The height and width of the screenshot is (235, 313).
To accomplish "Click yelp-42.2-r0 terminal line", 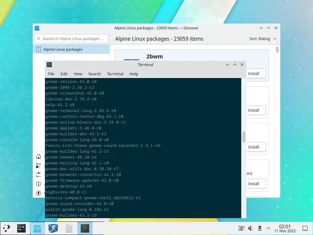I will point(60,105).
